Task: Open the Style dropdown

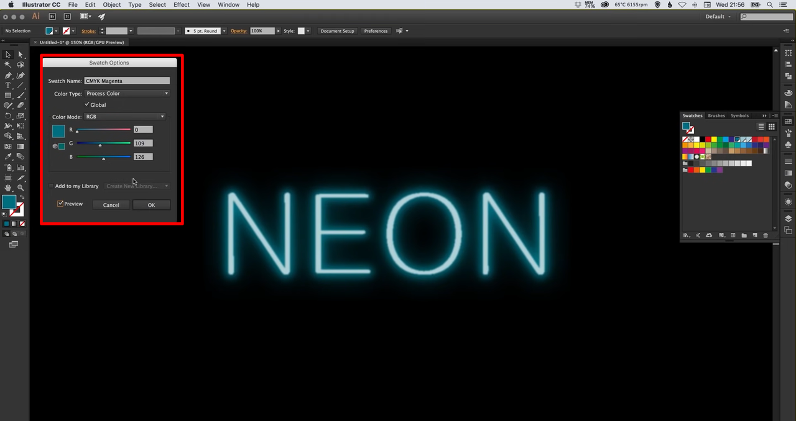Action: pos(308,31)
